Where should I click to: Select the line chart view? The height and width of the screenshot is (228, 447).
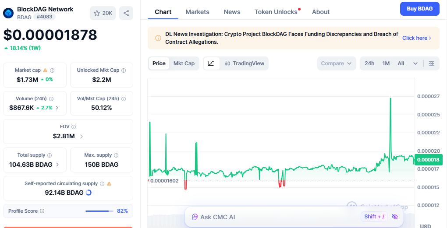click(211, 63)
